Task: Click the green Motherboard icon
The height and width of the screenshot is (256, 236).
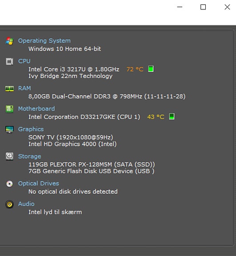Action: (x=9, y=109)
